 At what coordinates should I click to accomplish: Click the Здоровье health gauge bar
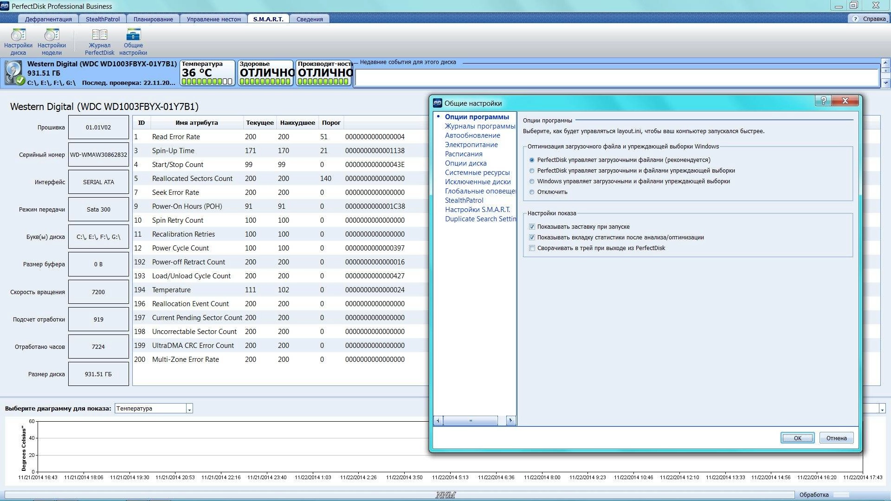click(x=265, y=82)
